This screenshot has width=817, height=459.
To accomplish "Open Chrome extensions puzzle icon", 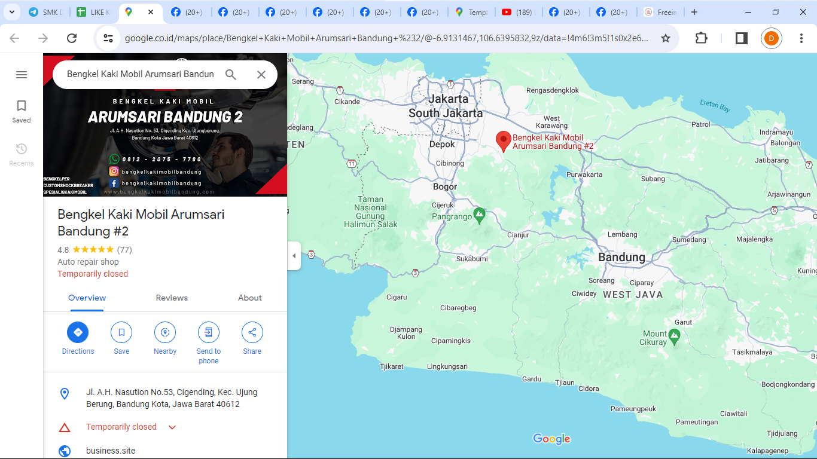I will tap(701, 38).
